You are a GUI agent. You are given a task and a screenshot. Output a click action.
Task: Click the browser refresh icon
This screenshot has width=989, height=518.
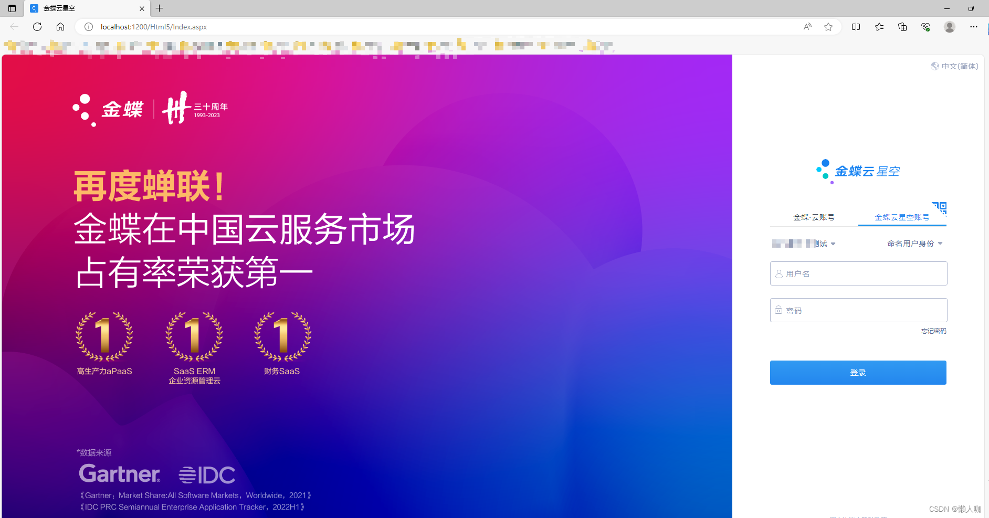pos(37,27)
